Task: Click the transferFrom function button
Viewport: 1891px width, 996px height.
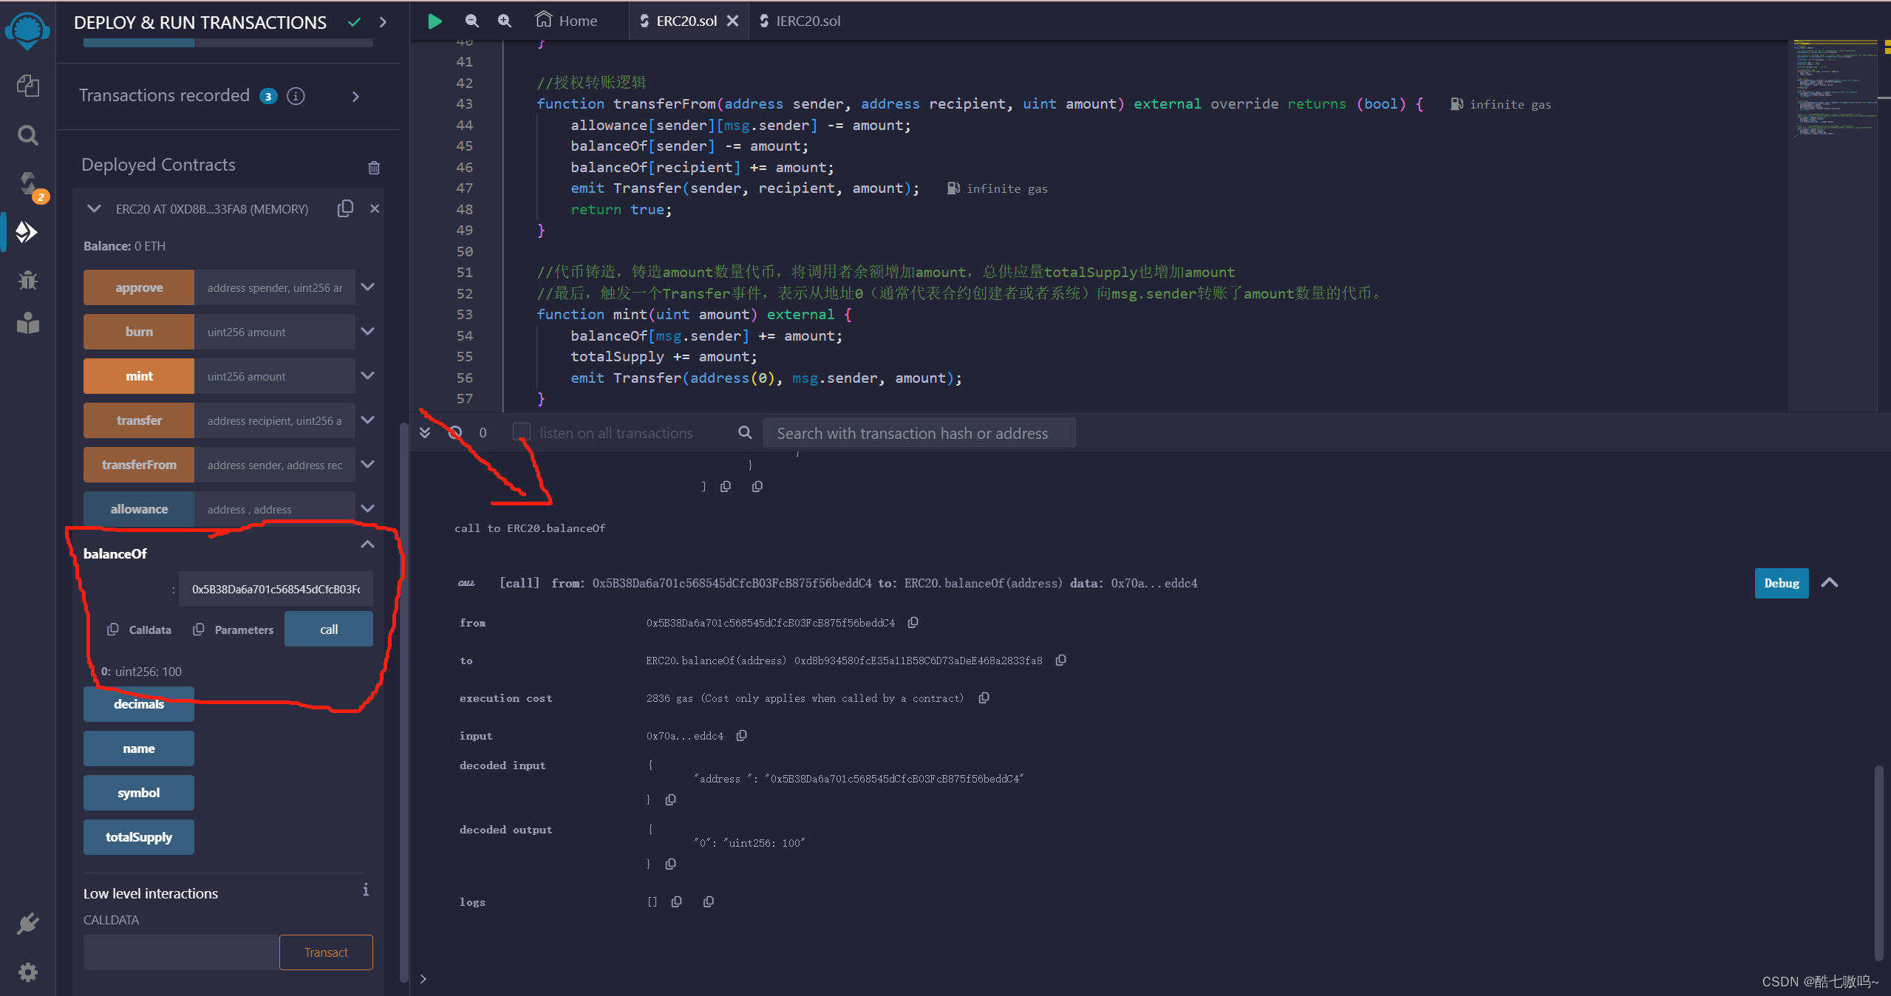Action: pos(139,465)
